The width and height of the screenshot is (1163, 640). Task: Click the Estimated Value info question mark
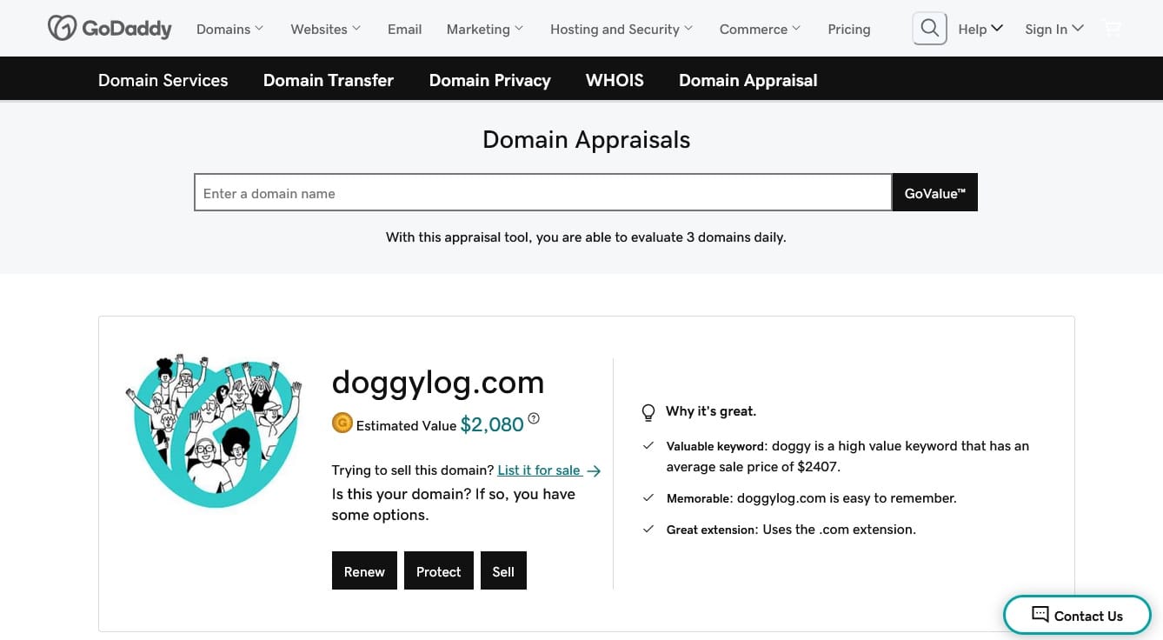(534, 419)
